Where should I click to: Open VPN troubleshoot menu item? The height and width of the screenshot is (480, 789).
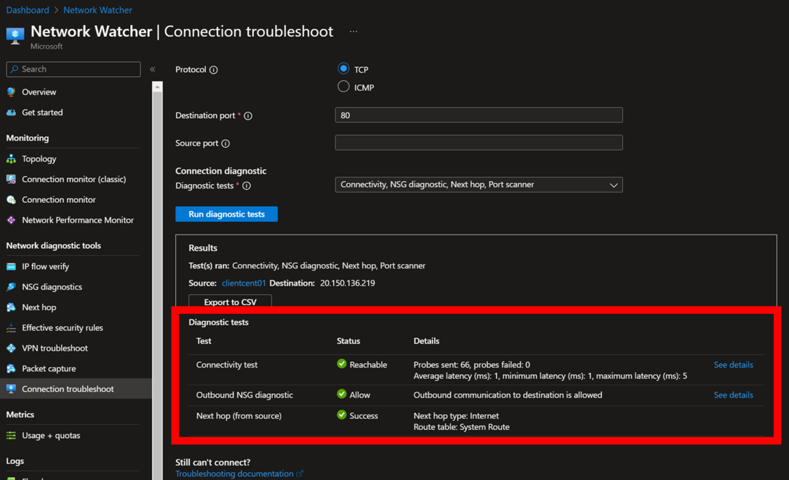click(55, 348)
